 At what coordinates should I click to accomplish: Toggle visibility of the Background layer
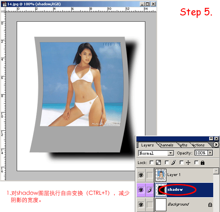point(141,204)
